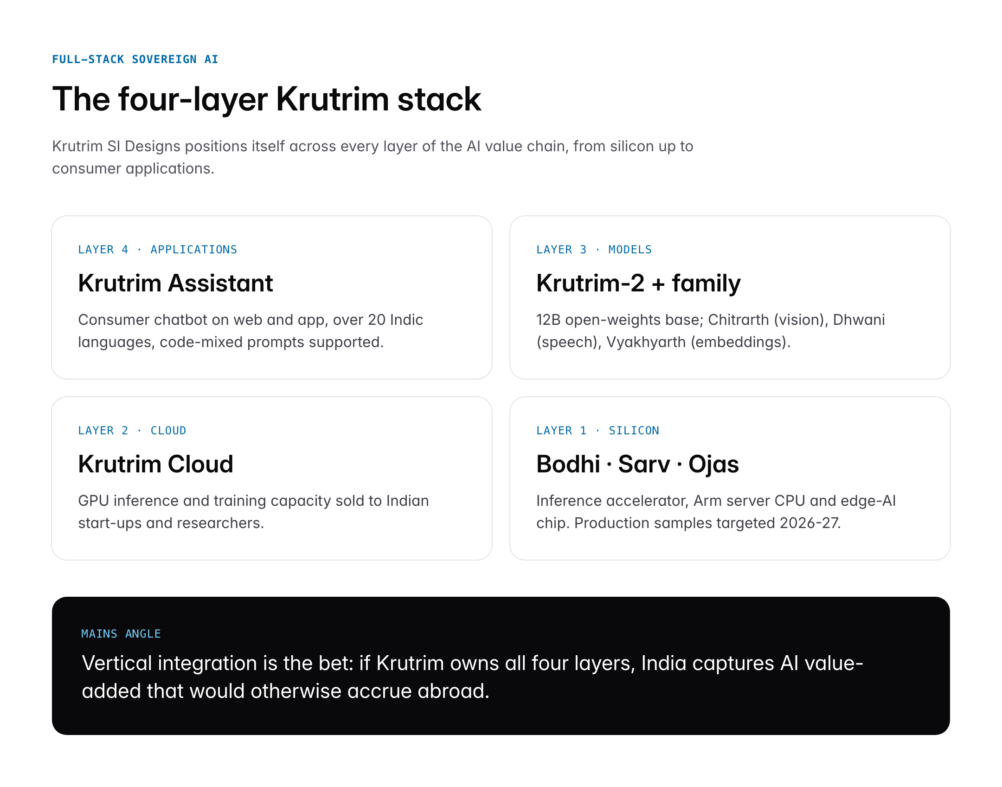Viewport: 1002px width, 787px height.
Task: Click the LAYER 3 · MODELS label
Action: 594,249
